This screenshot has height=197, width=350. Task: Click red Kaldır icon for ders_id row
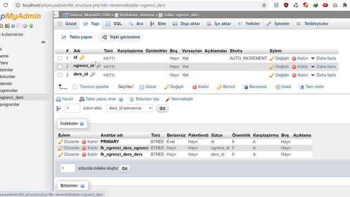click(294, 76)
